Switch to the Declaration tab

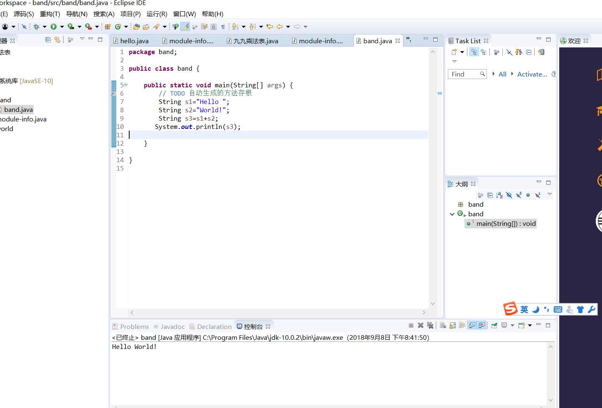pos(210,326)
